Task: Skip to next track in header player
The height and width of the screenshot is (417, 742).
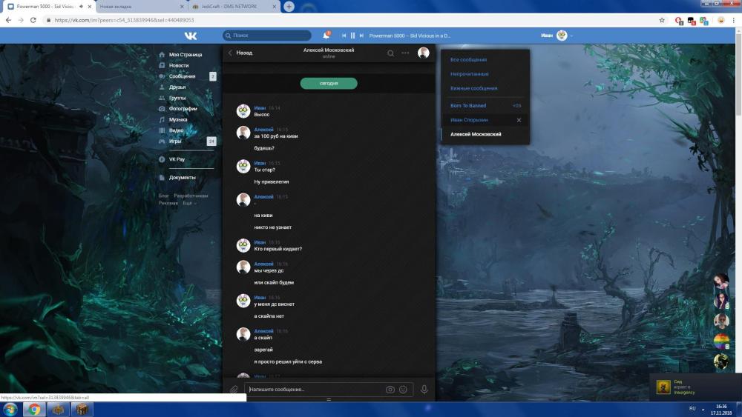Action: click(361, 36)
